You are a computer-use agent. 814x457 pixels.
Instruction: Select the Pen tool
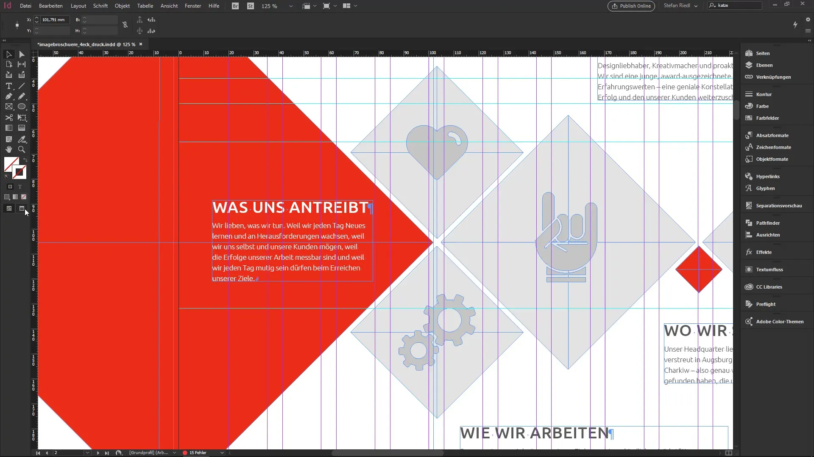[x=8, y=96]
